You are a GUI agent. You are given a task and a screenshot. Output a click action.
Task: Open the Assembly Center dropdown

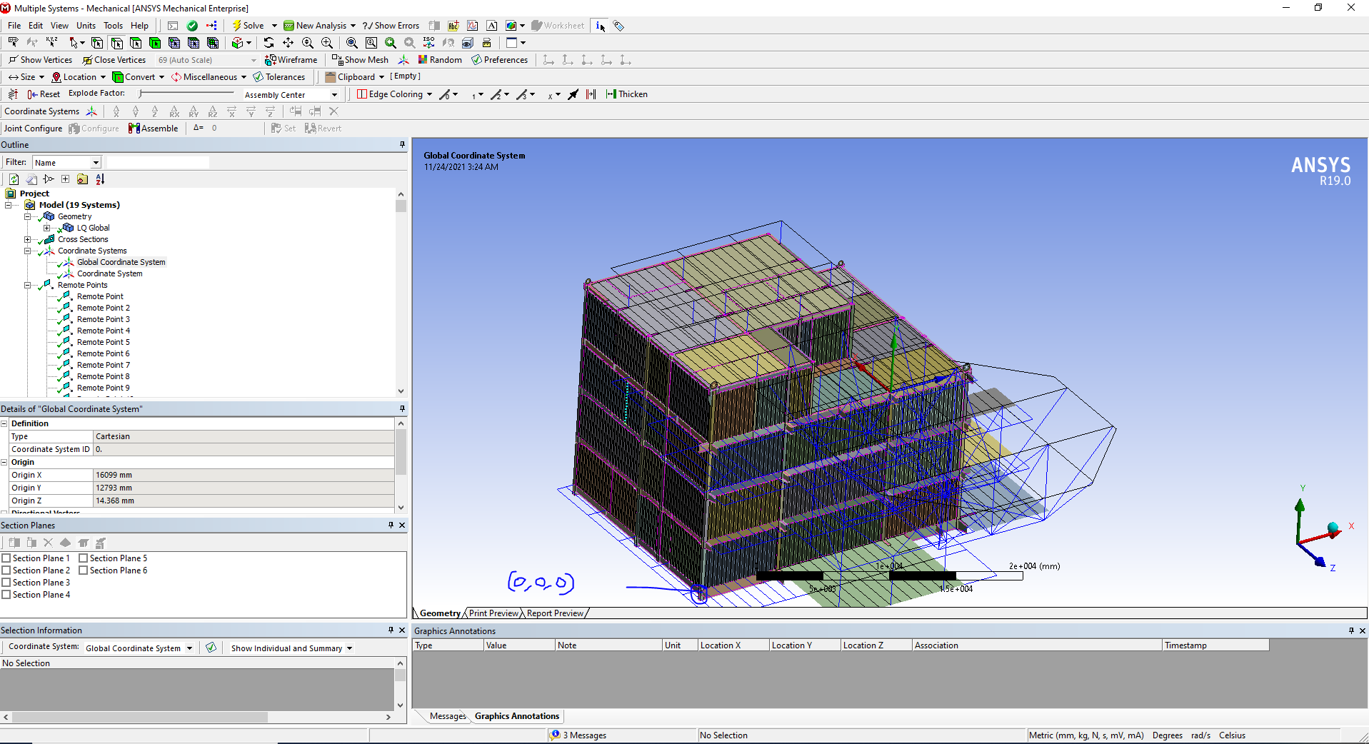coord(334,95)
